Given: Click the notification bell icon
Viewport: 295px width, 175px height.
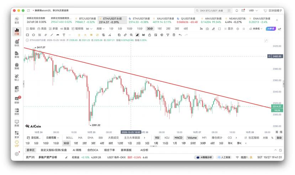Looking at the screenshot, I should click(237, 11).
